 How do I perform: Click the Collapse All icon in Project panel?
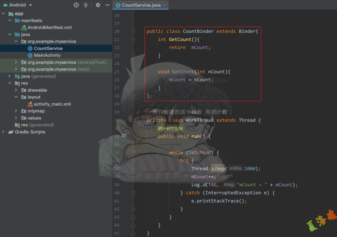86,5
